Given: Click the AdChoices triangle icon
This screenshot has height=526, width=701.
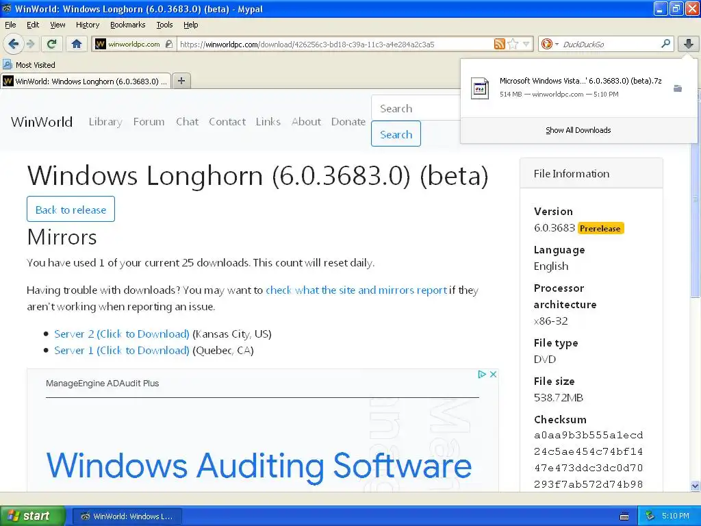Looking at the screenshot, I should click(482, 375).
